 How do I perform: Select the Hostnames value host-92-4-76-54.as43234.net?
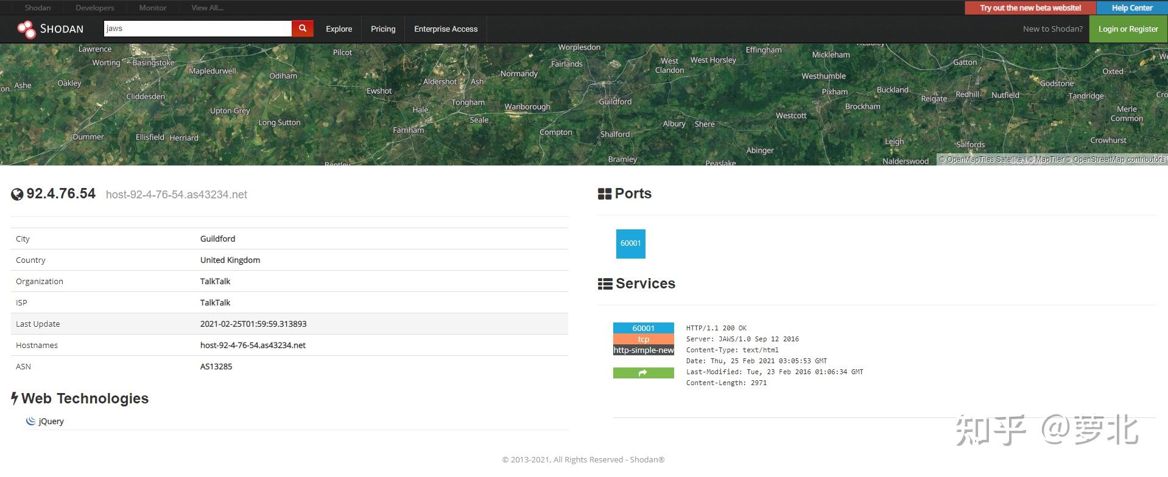pyautogui.click(x=253, y=345)
